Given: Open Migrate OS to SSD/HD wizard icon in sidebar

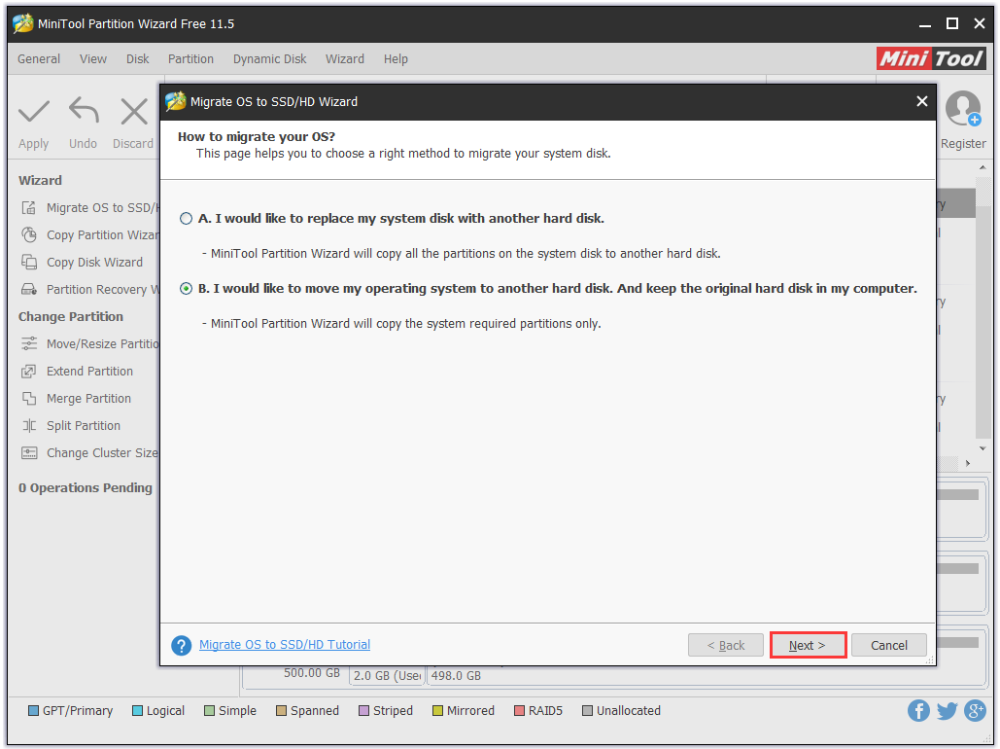Looking at the screenshot, I should [x=29, y=207].
